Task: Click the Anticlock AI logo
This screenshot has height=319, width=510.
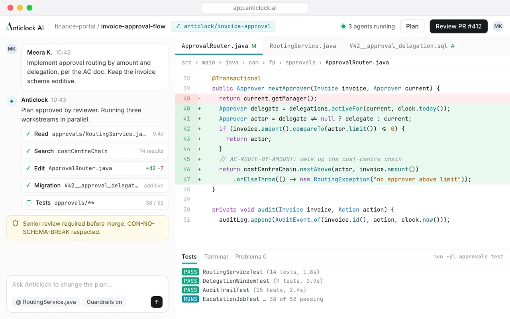Action: click(x=25, y=27)
